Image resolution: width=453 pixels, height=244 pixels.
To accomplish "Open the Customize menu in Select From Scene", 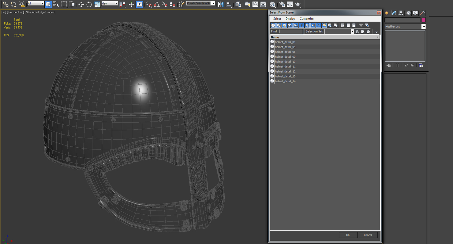I will point(306,19).
